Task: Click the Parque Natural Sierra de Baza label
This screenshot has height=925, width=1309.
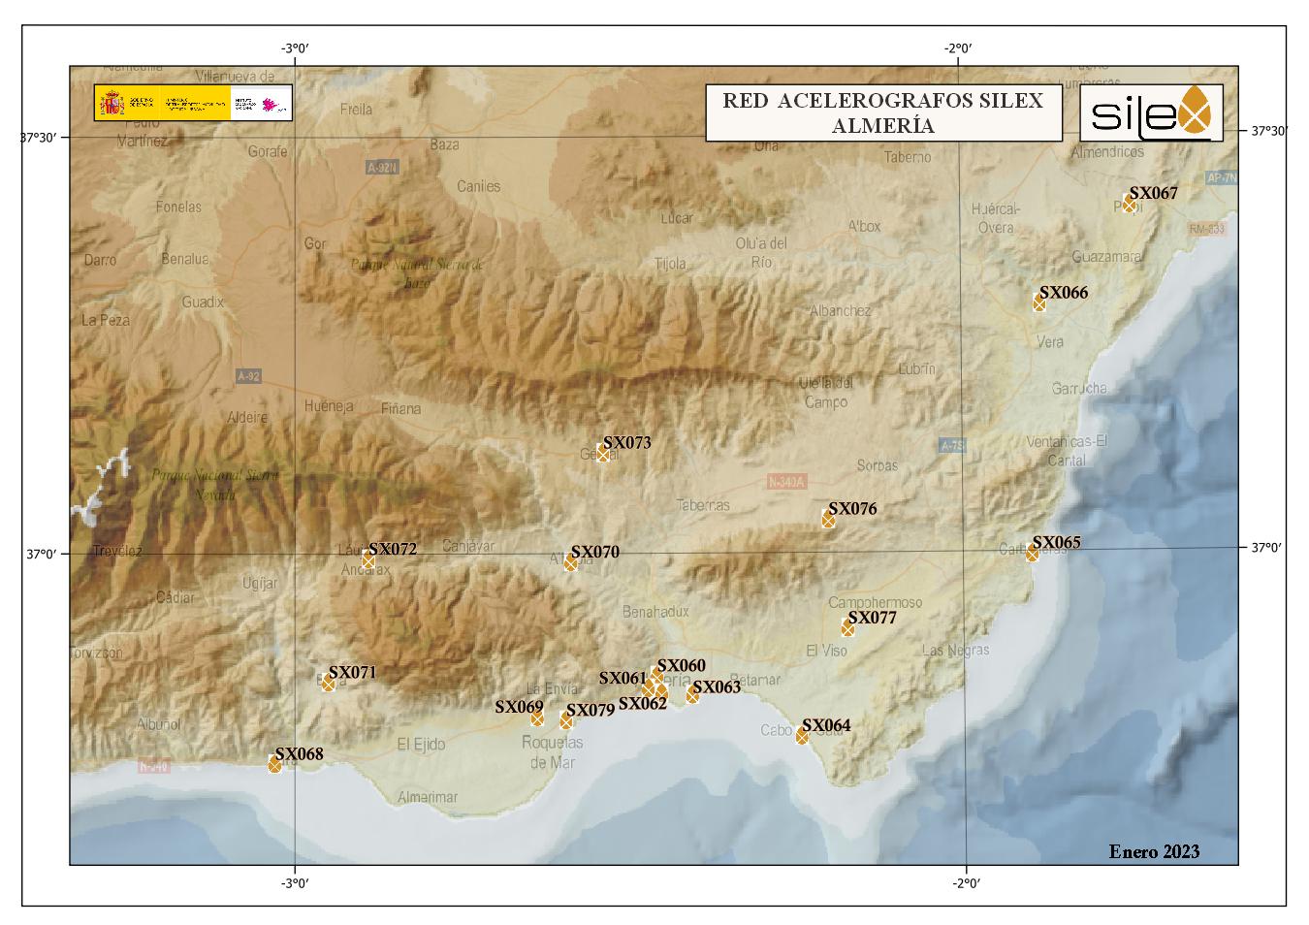Action: click(x=416, y=272)
